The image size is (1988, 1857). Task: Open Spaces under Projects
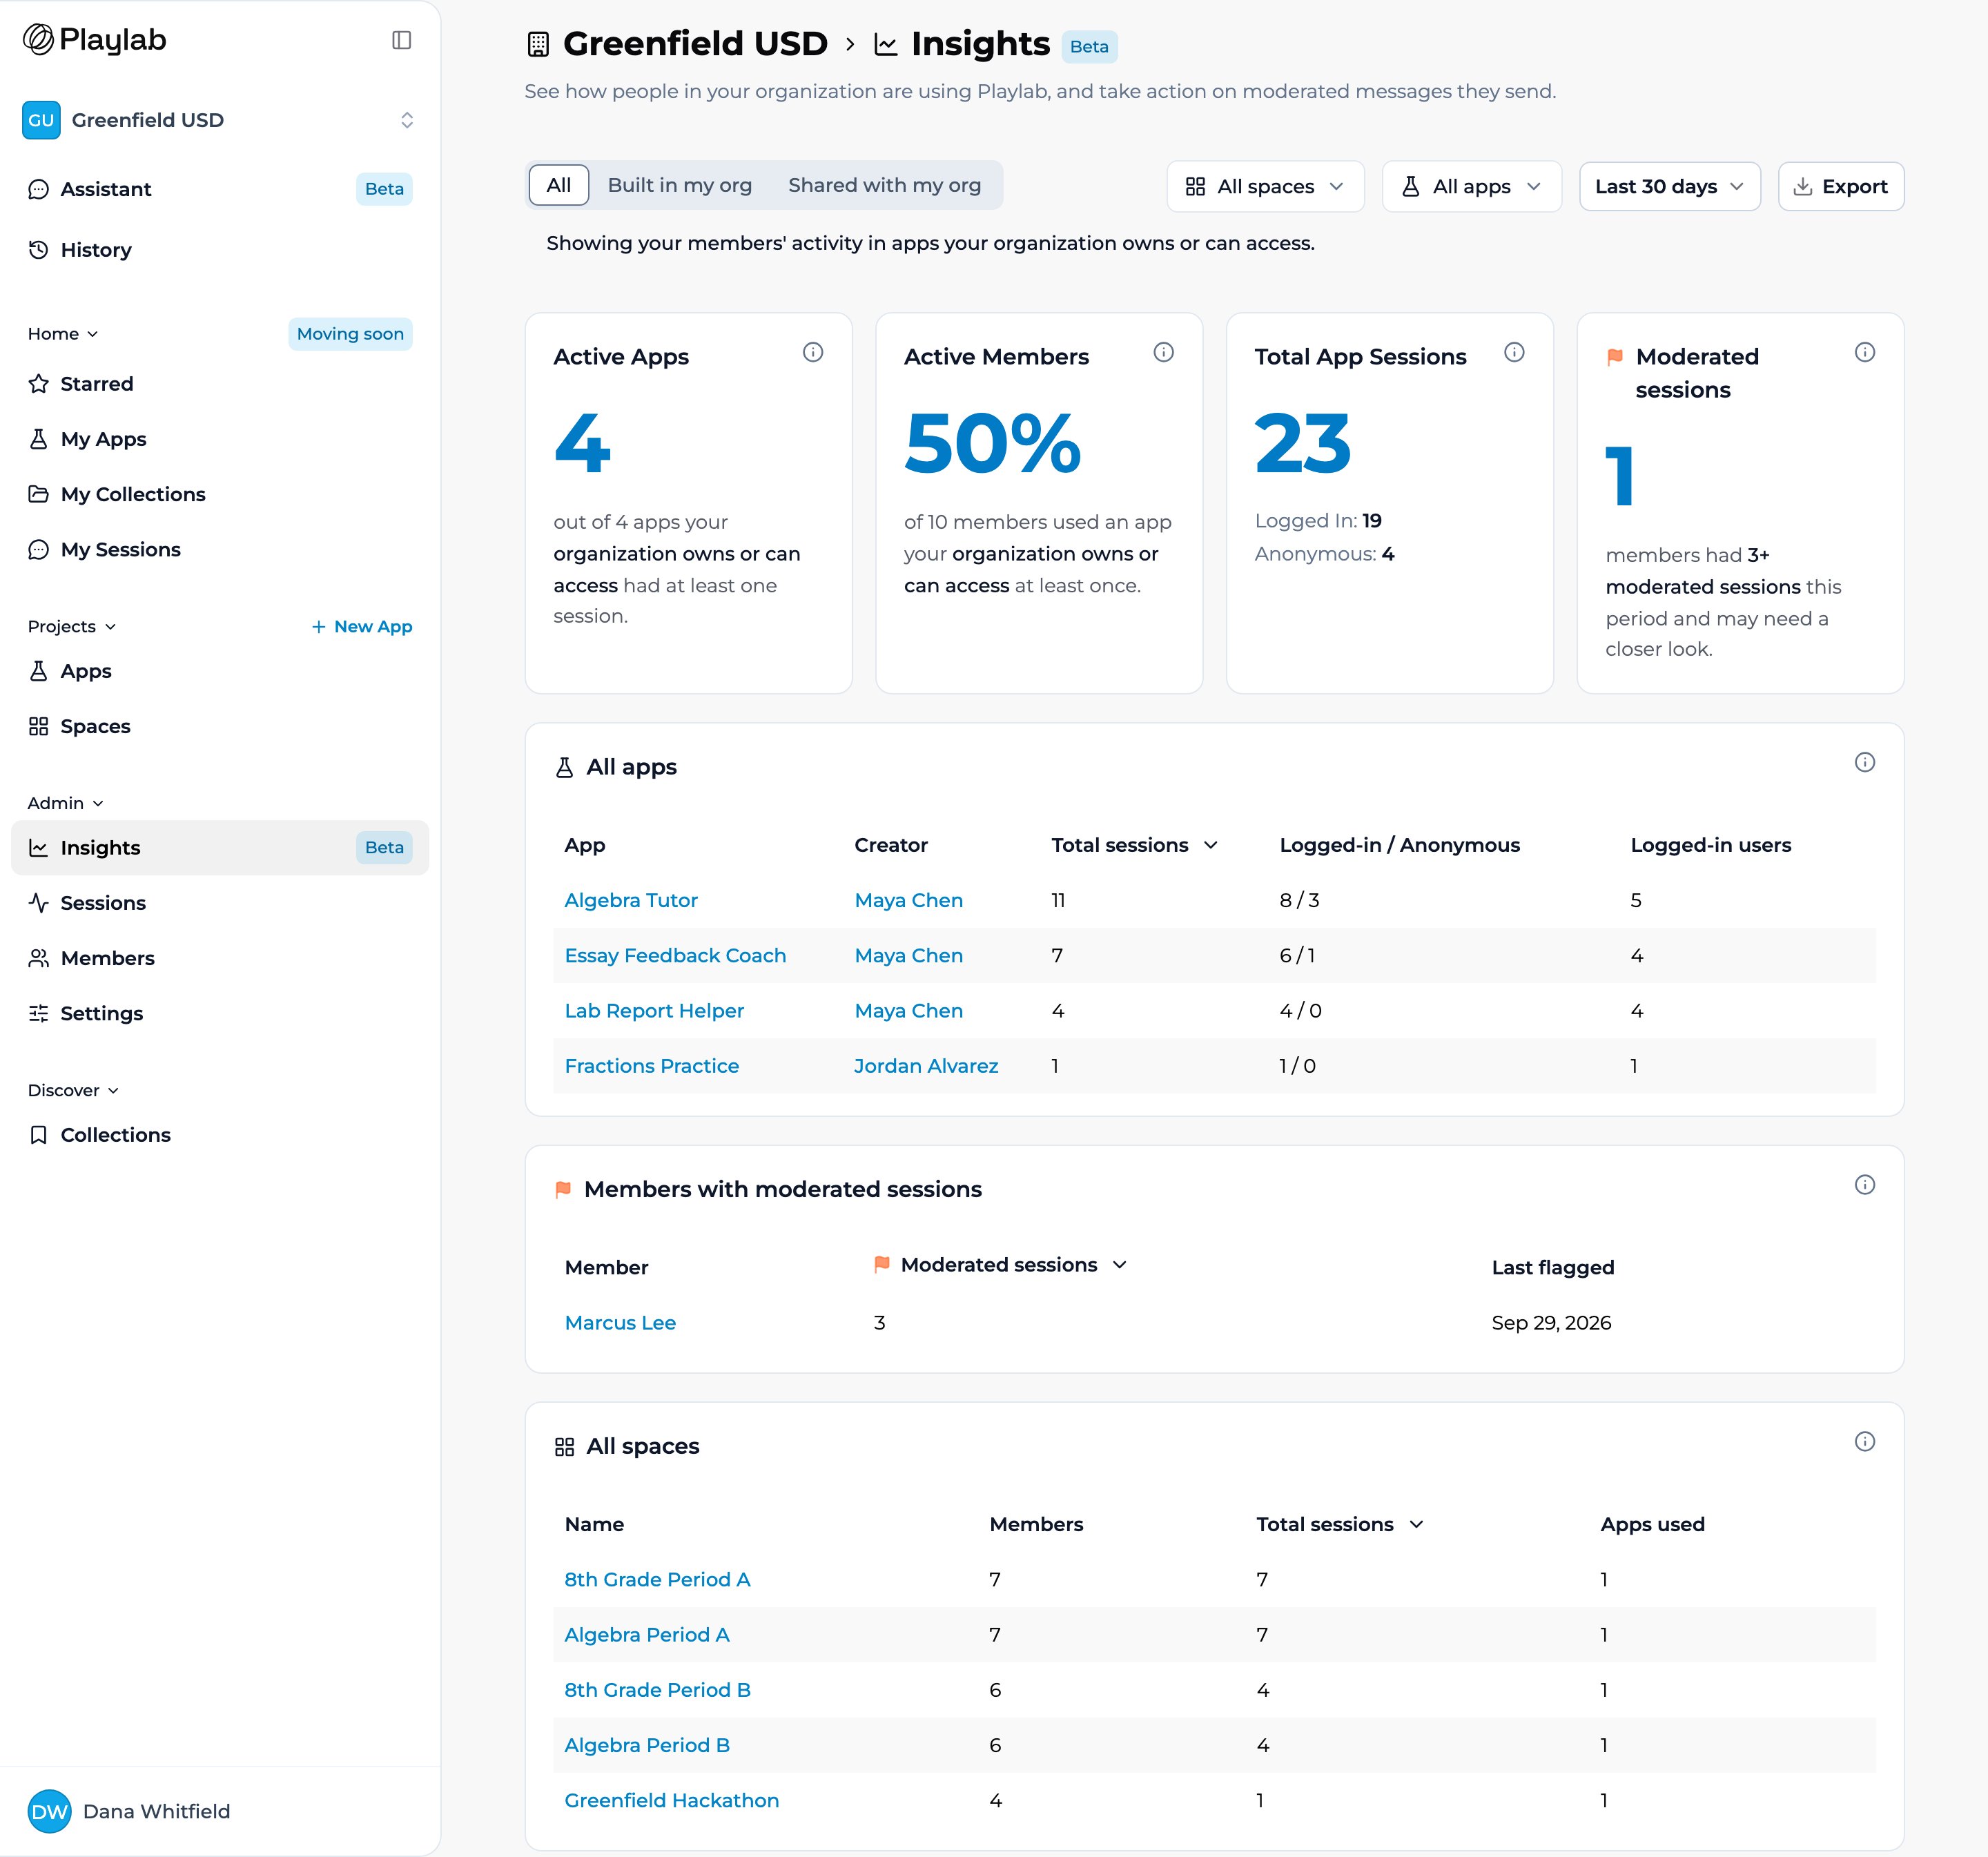click(220, 726)
